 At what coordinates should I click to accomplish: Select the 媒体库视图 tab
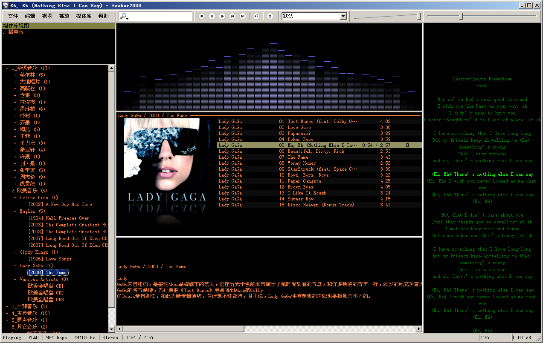tap(58, 26)
